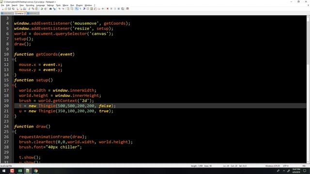This screenshot has width=310, height=174.
Task: Click the vertical scrollbar down arrow
Action: (308, 162)
